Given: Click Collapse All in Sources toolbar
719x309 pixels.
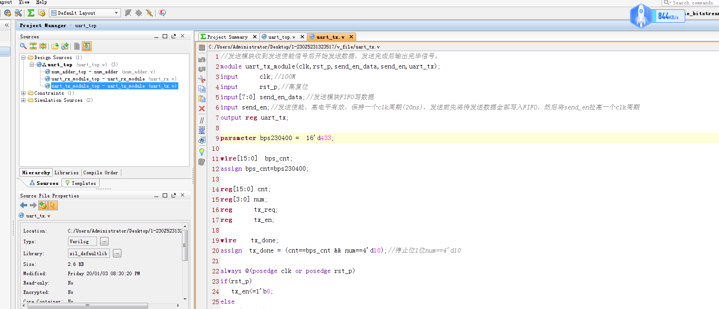Looking at the screenshot, I should click(33, 46).
